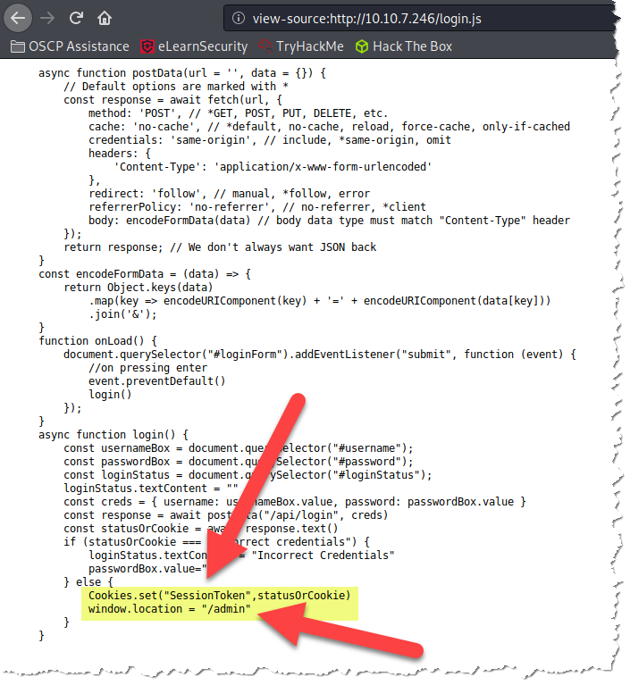Open the Hack The Box bookmark
This screenshot has width=630, height=685.
coord(404,46)
